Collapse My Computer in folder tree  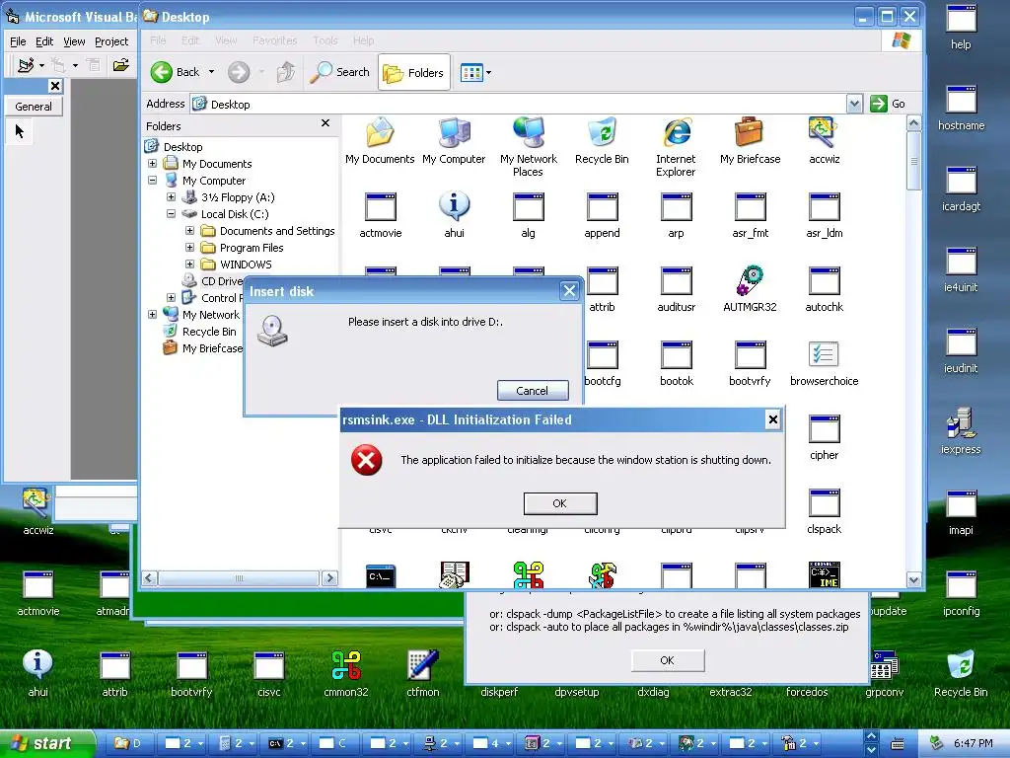pos(153,181)
